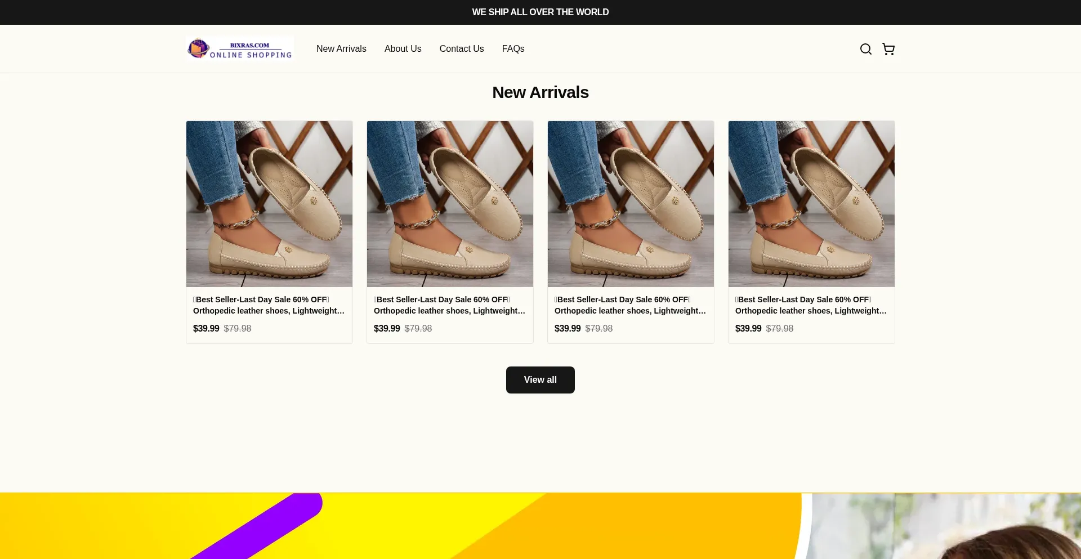Select the first orthopedic shoe product image

[269, 204]
